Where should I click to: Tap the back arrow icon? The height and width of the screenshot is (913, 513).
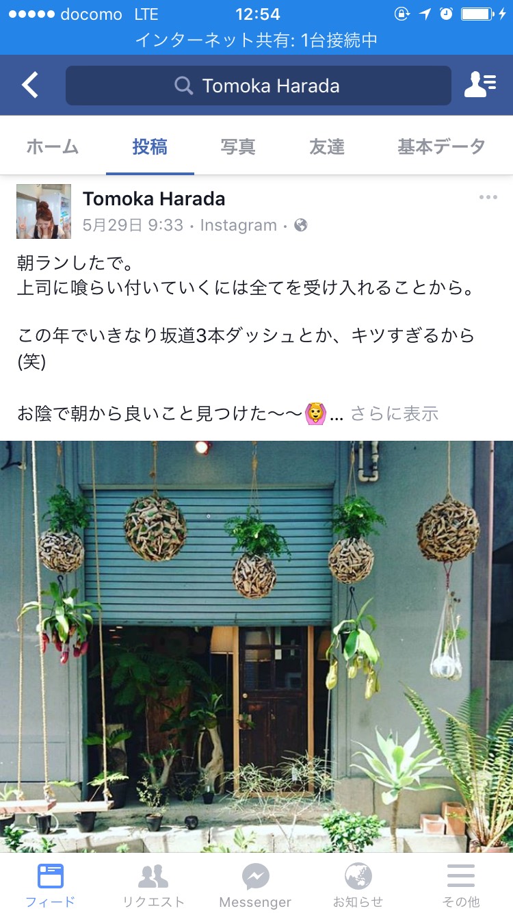[x=29, y=86]
